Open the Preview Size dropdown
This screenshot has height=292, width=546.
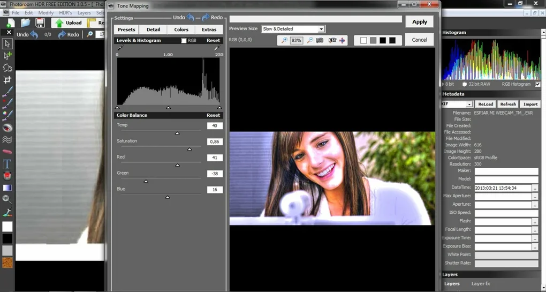point(321,29)
